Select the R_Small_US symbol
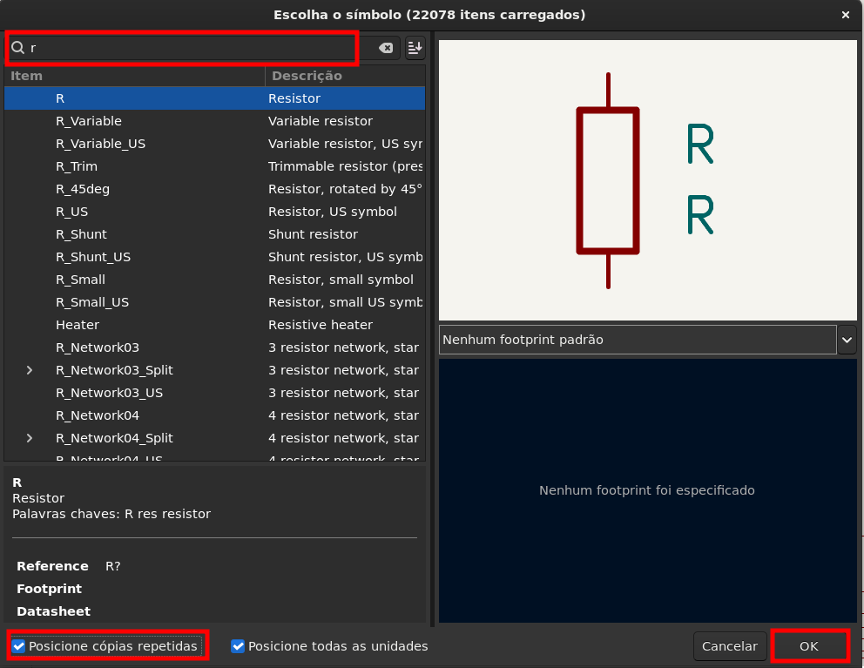 (x=92, y=302)
